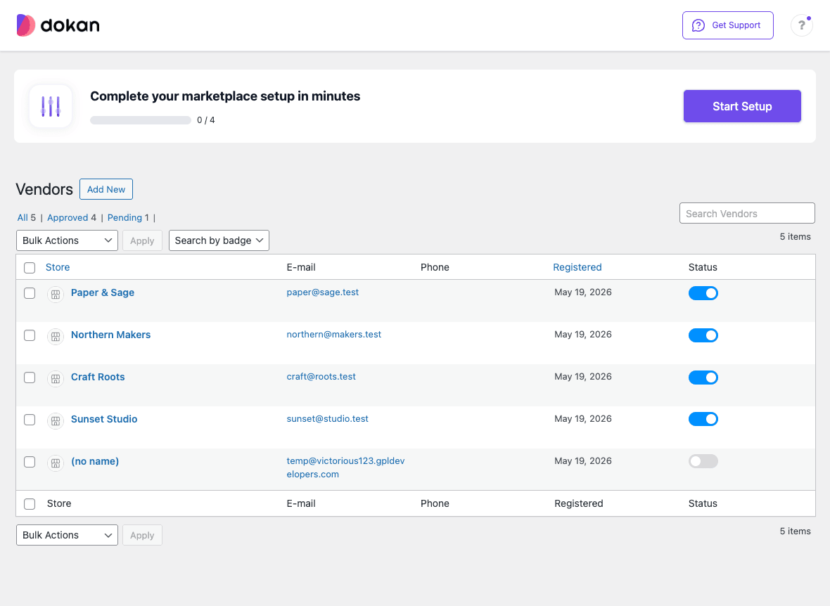830x606 pixels.
Task: Open the Search by badge dropdown
Action: tap(219, 240)
